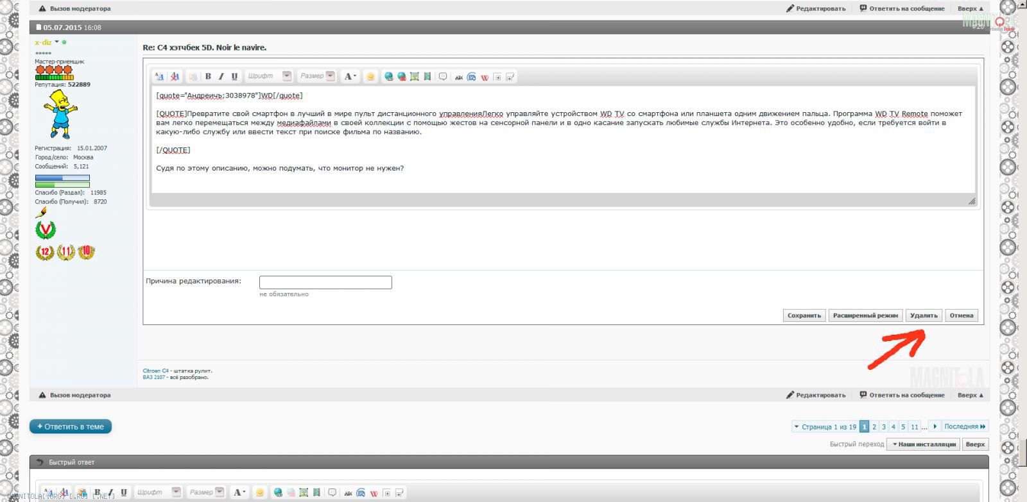Click the wrap quote speech bubble icon
This screenshot has height=502, width=1027.
click(x=443, y=76)
